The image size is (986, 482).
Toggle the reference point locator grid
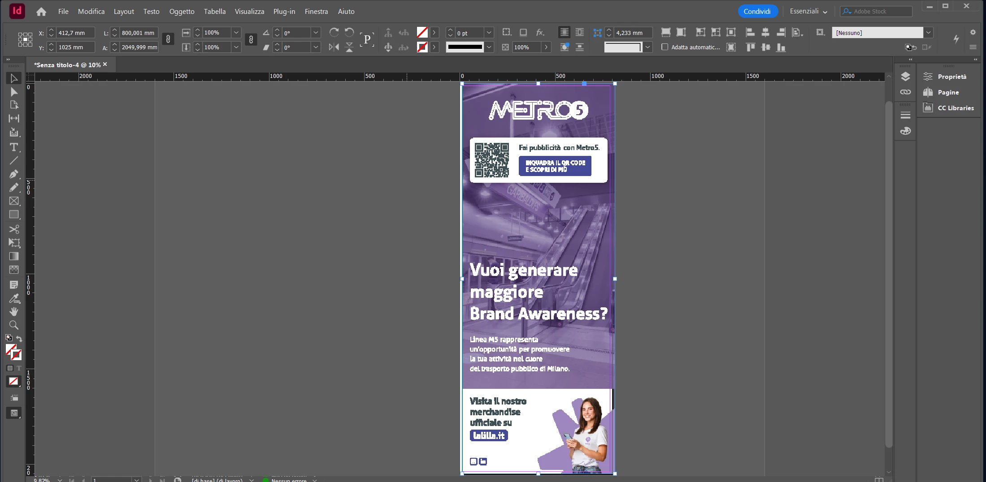(25, 39)
